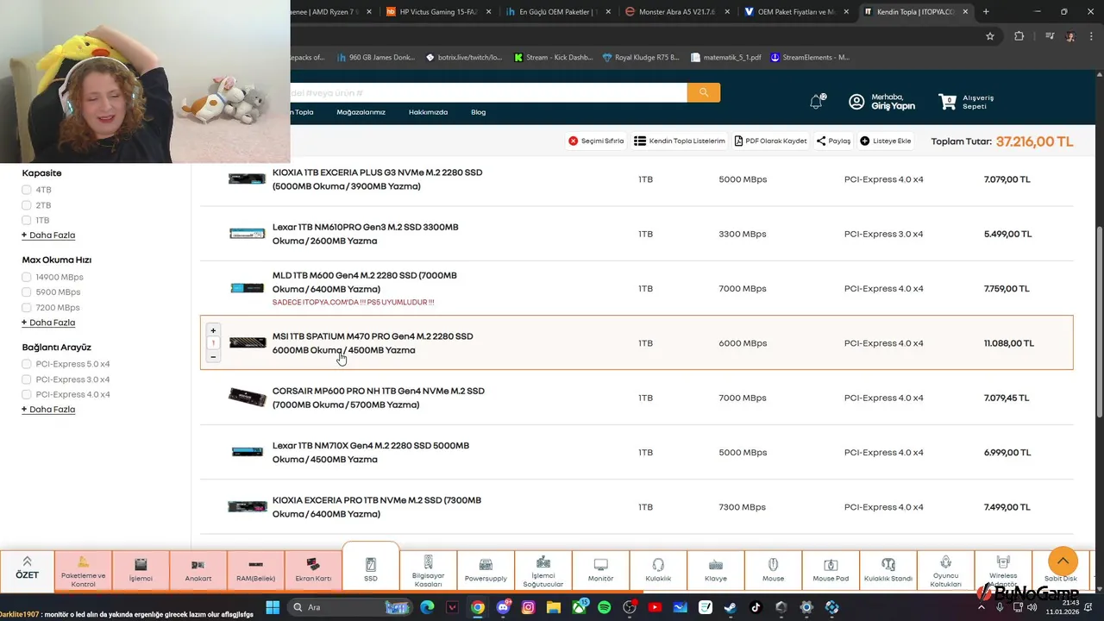Tick the PCI-Express 4.0 x4 filter checkbox
The image size is (1104, 621).
tap(27, 394)
